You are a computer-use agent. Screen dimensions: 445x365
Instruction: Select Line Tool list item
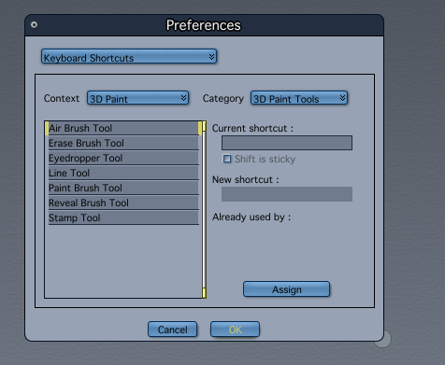[123, 173]
